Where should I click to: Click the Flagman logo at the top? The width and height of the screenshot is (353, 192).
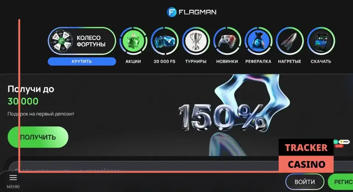point(192,12)
